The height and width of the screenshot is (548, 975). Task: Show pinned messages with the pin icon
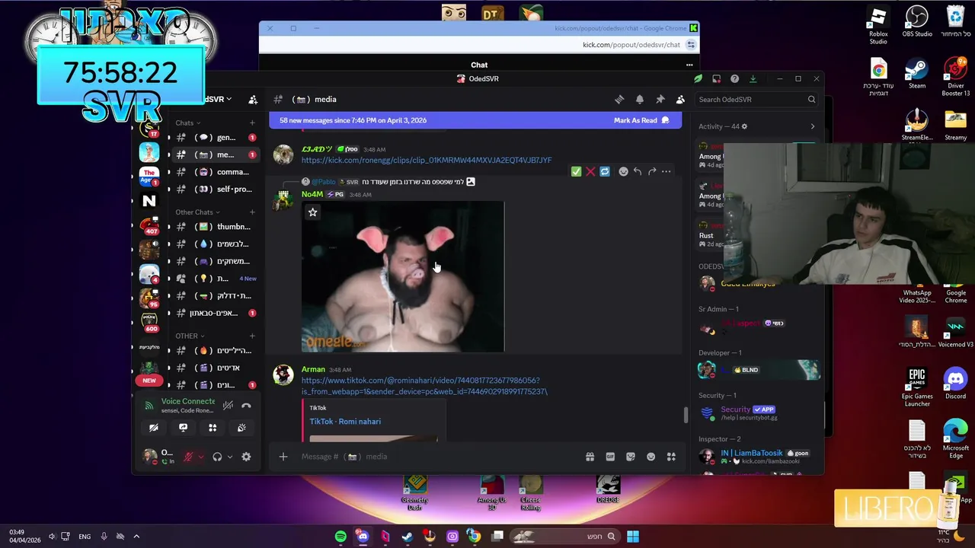(x=660, y=100)
